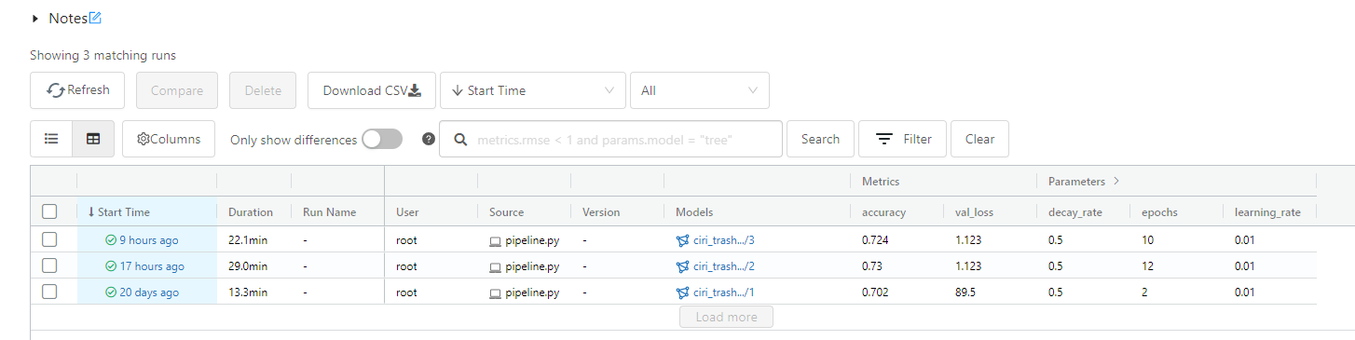The image size is (1355, 340).
Task: Click the Models column header
Action: point(694,211)
